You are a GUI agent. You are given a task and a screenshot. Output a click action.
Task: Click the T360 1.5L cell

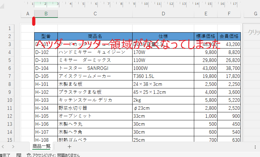point(163,76)
